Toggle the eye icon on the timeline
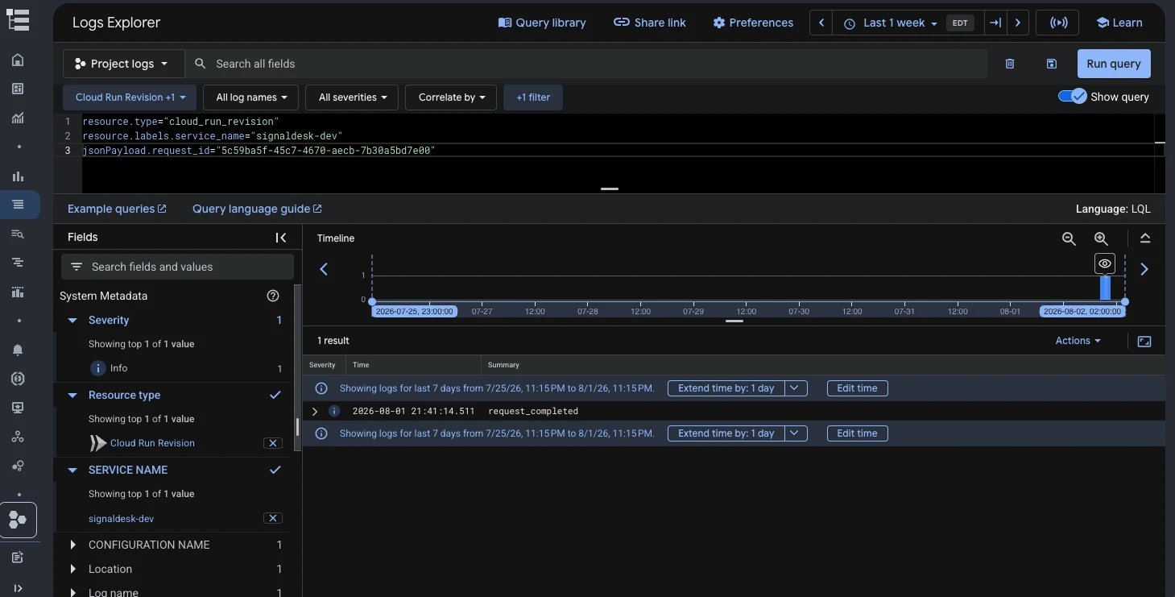The width and height of the screenshot is (1175, 597). pyautogui.click(x=1105, y=263)
